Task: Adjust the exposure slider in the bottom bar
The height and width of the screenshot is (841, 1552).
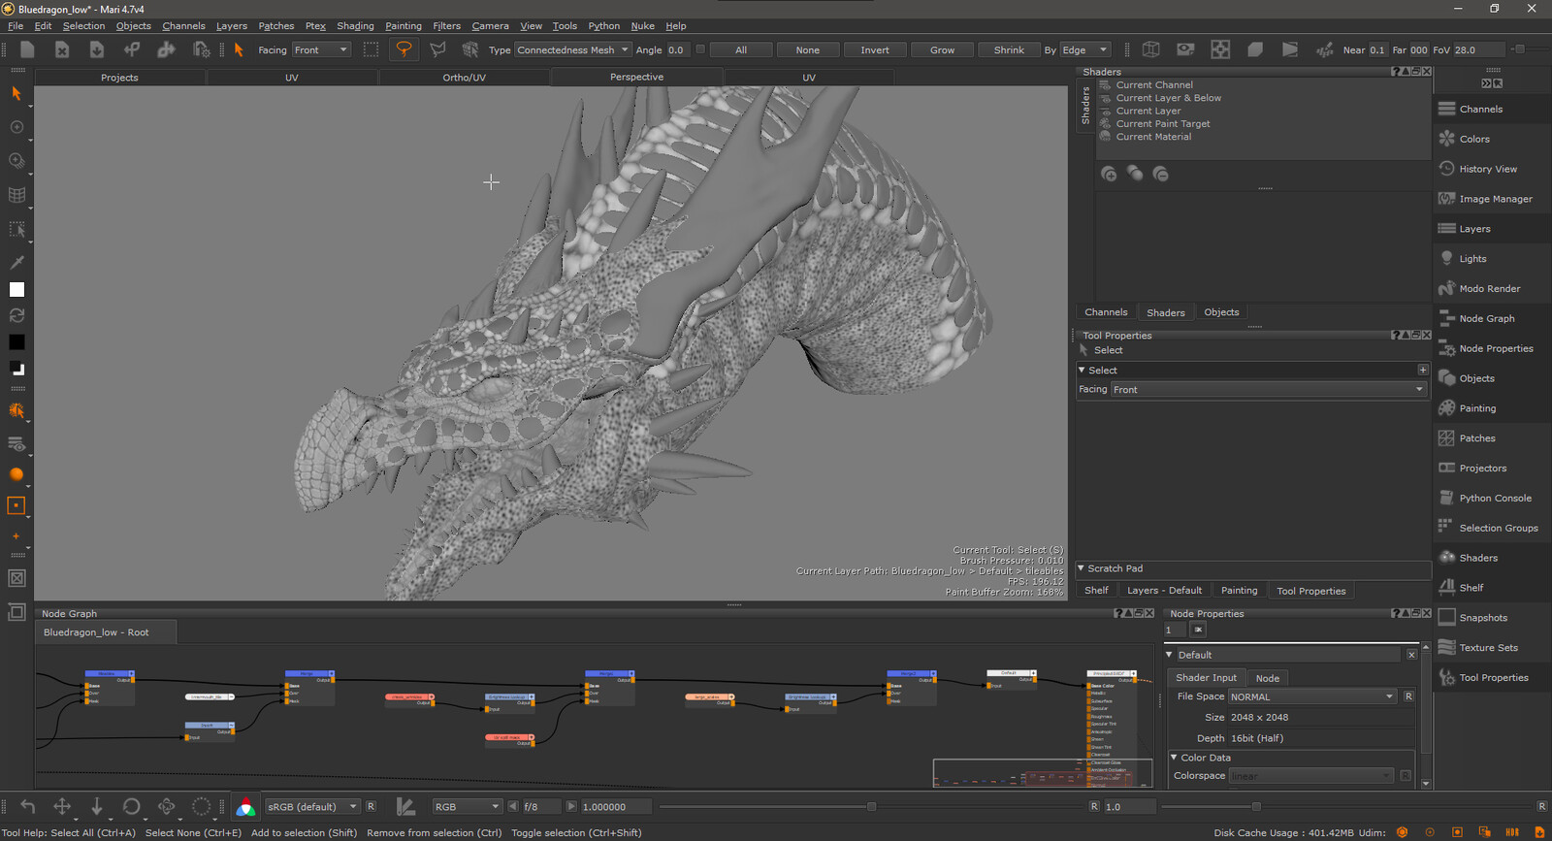Action: coord(871,807)
